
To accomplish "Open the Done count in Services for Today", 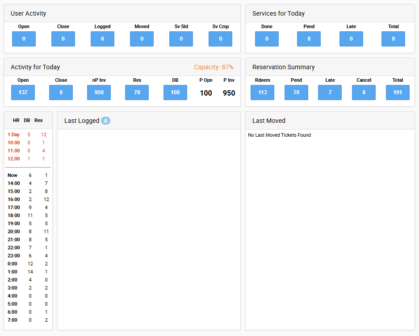I will [x=267, y=39].
